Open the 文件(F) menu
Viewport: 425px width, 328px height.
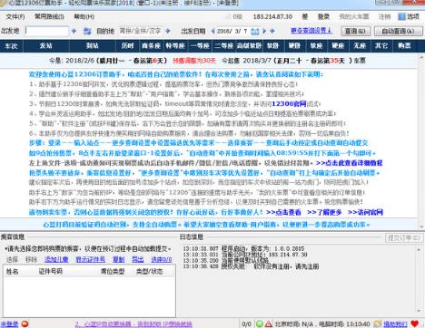click(x=15, y=16)
